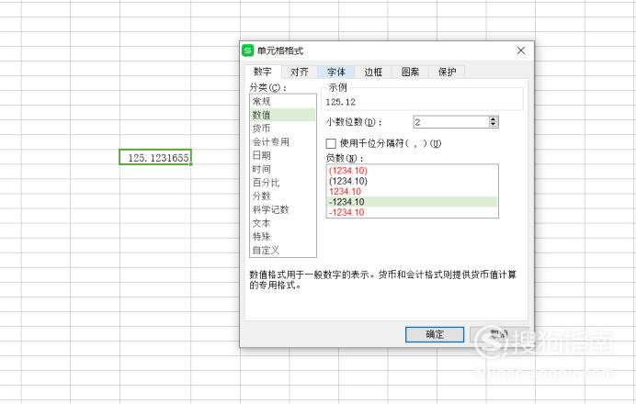
Task: Choose 特殊 category
Action: pos(283,237)
